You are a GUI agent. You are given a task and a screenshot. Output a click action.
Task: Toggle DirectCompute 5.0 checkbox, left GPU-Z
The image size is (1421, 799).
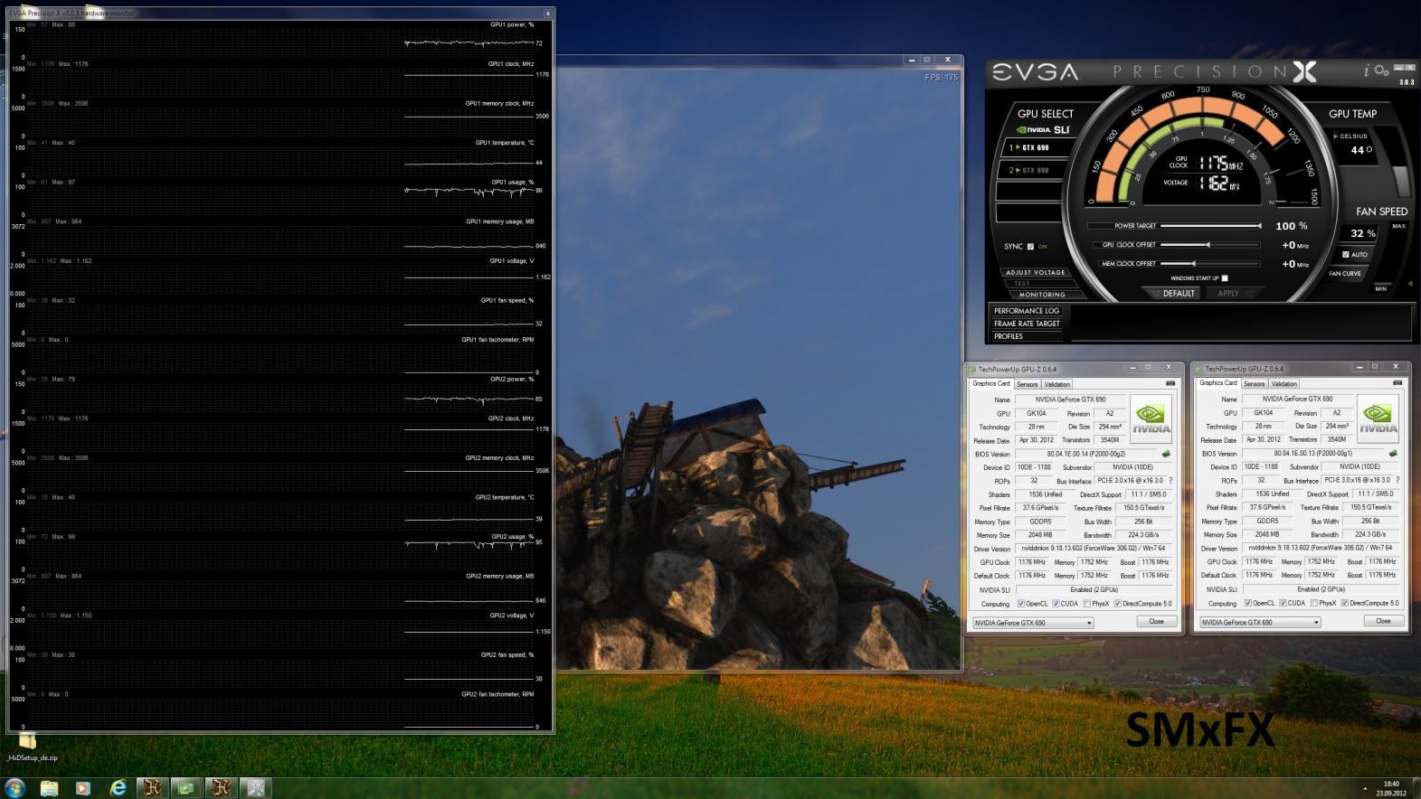click(1118, 604)
